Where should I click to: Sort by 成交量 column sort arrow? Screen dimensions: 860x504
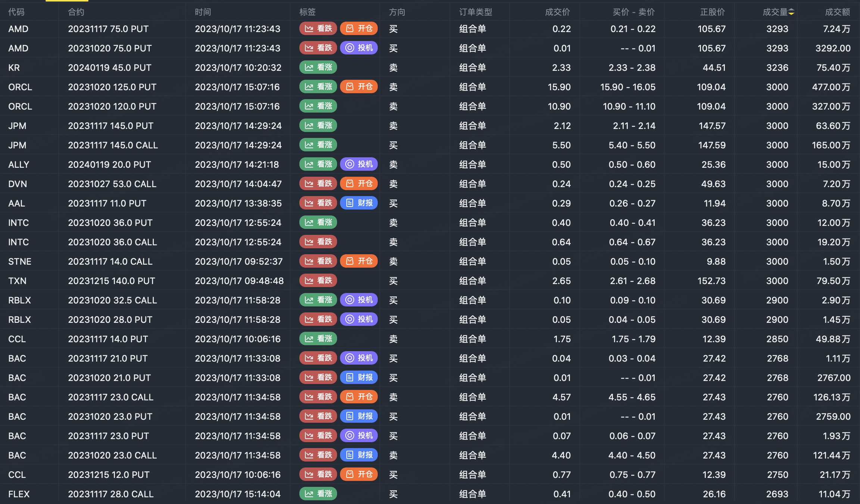pos(791,12)
